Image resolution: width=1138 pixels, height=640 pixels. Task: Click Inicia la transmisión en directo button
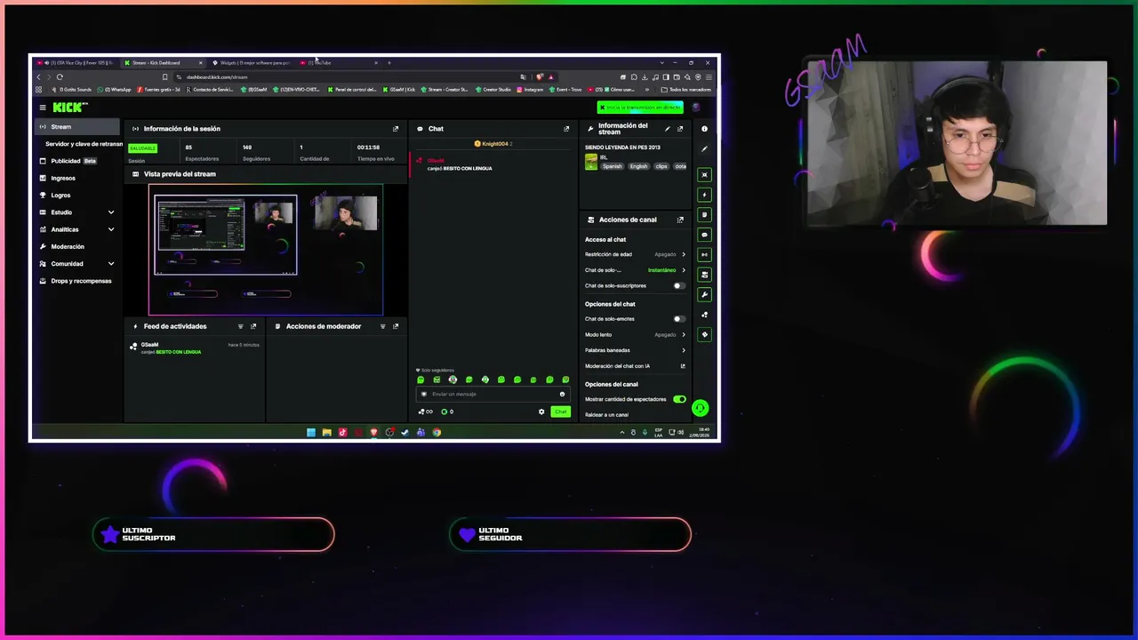pyautogui.click(x=640, y=108)
